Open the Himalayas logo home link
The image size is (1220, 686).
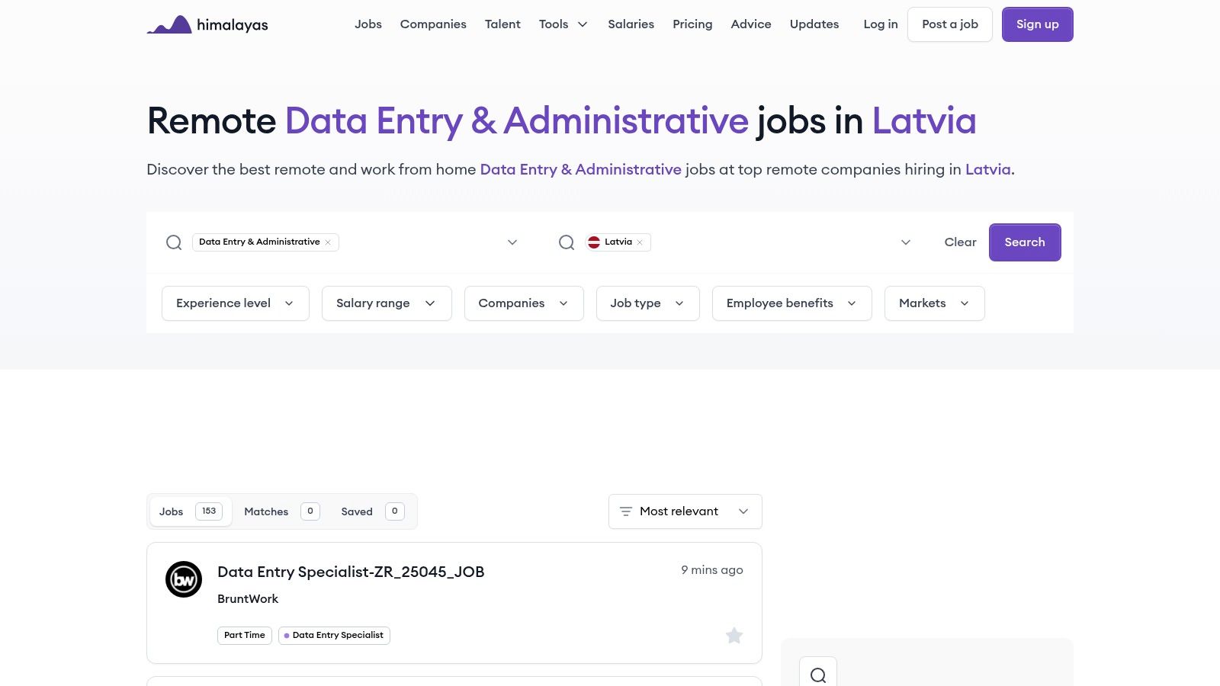tap(207, 24)
